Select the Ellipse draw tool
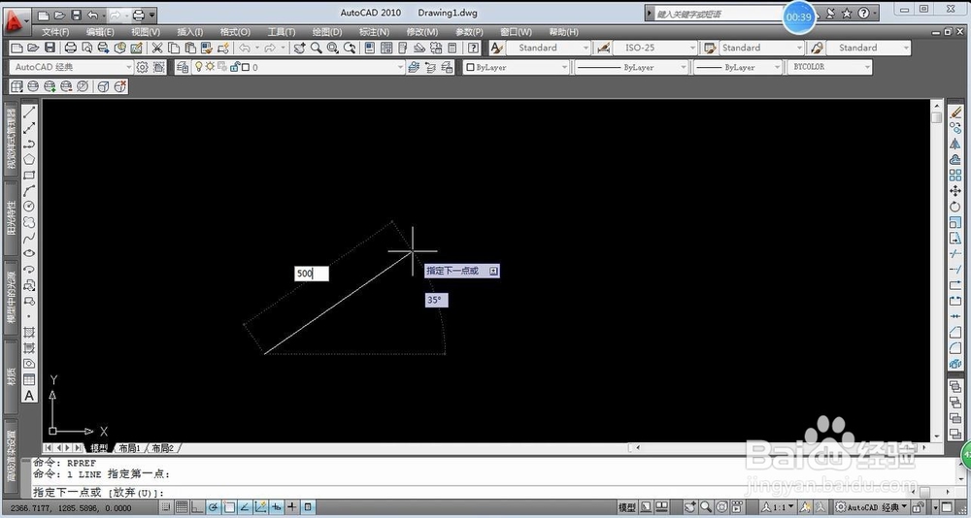The width and height of the screenshot is (971, 518). tap(29, 254)
